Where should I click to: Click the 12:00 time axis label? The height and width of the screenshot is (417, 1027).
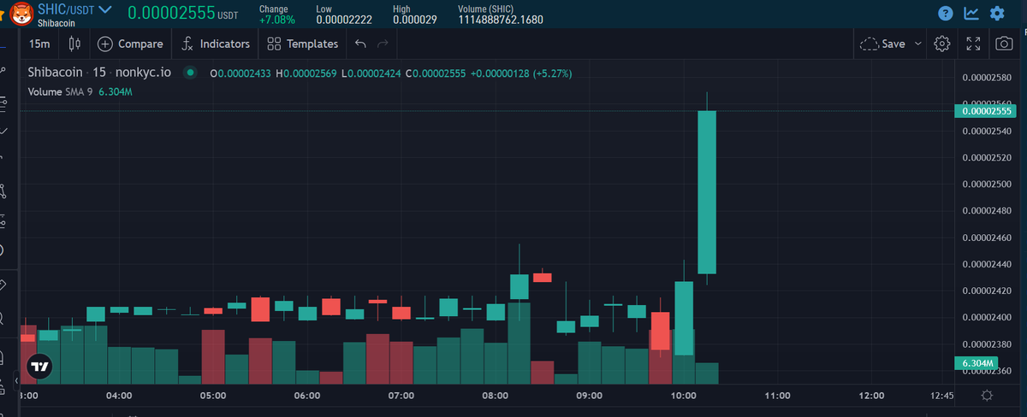871,396
